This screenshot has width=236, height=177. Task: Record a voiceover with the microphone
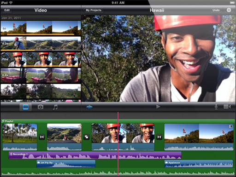(216, 107)
